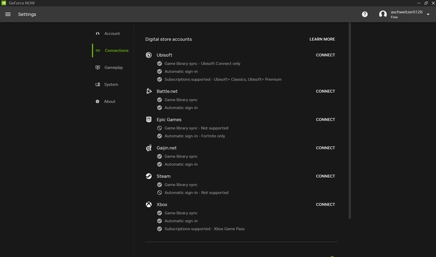
Task: Click the Connections link icon in sidebar
Action: [x=98, y=51]
